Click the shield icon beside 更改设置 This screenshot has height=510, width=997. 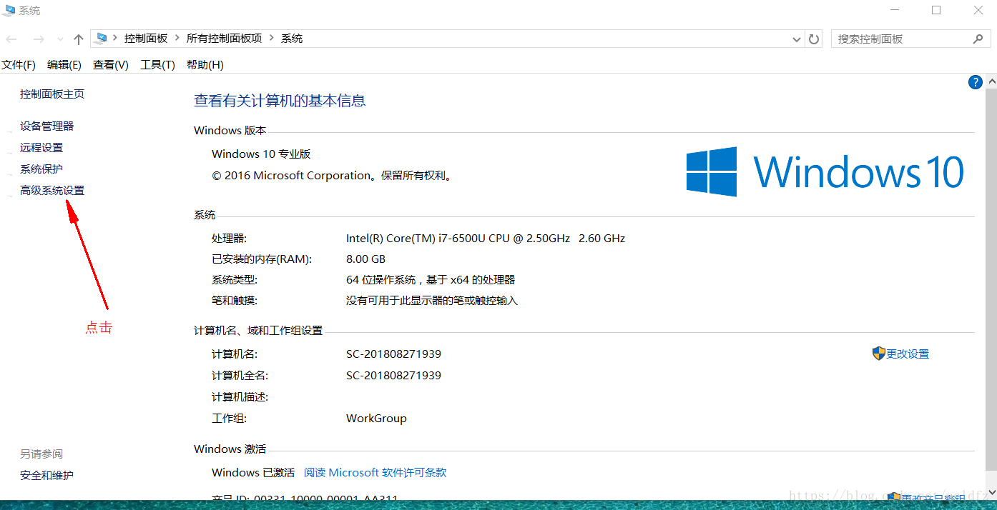point(879,354)
